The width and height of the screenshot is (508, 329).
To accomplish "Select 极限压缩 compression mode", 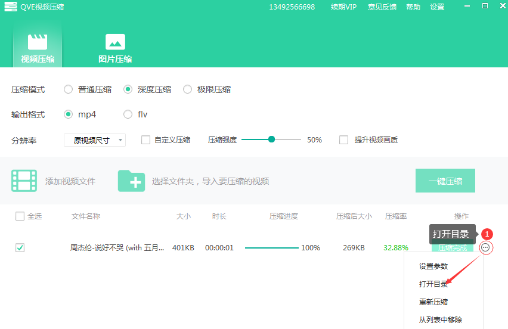I will [x=187, y=89].
